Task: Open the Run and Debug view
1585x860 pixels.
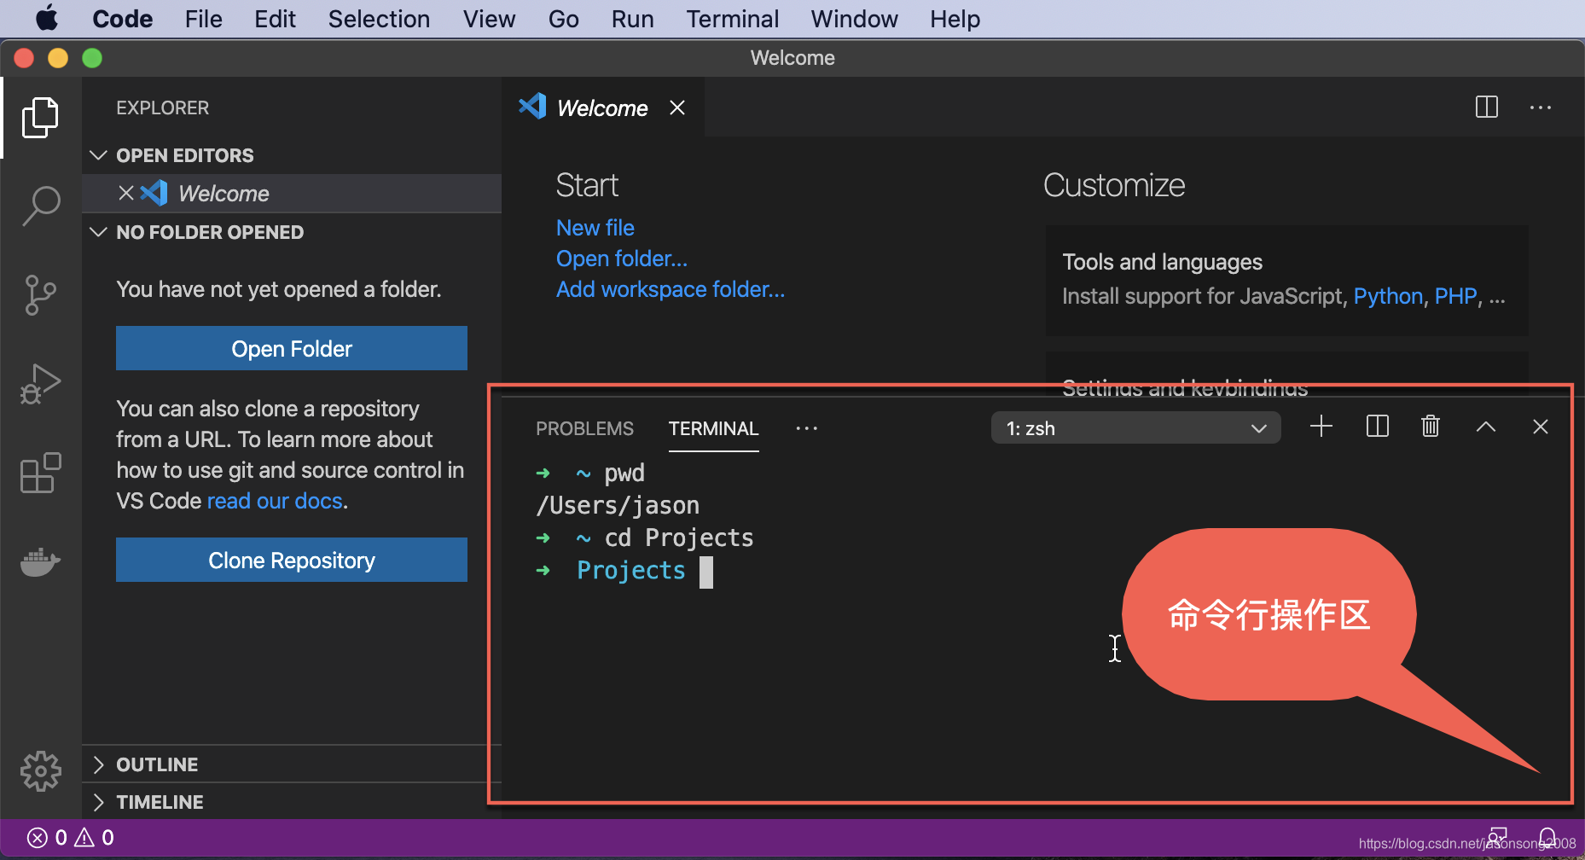Action: tap(40, 384)
